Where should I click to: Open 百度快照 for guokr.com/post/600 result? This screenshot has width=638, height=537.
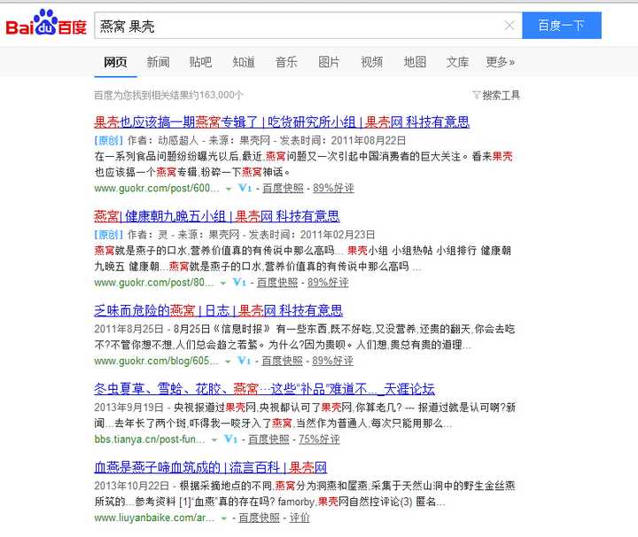283,189
